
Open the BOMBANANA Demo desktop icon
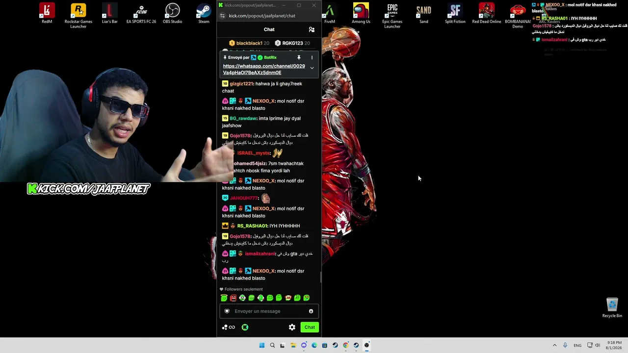pyautogui.click(x=518, y=16)
